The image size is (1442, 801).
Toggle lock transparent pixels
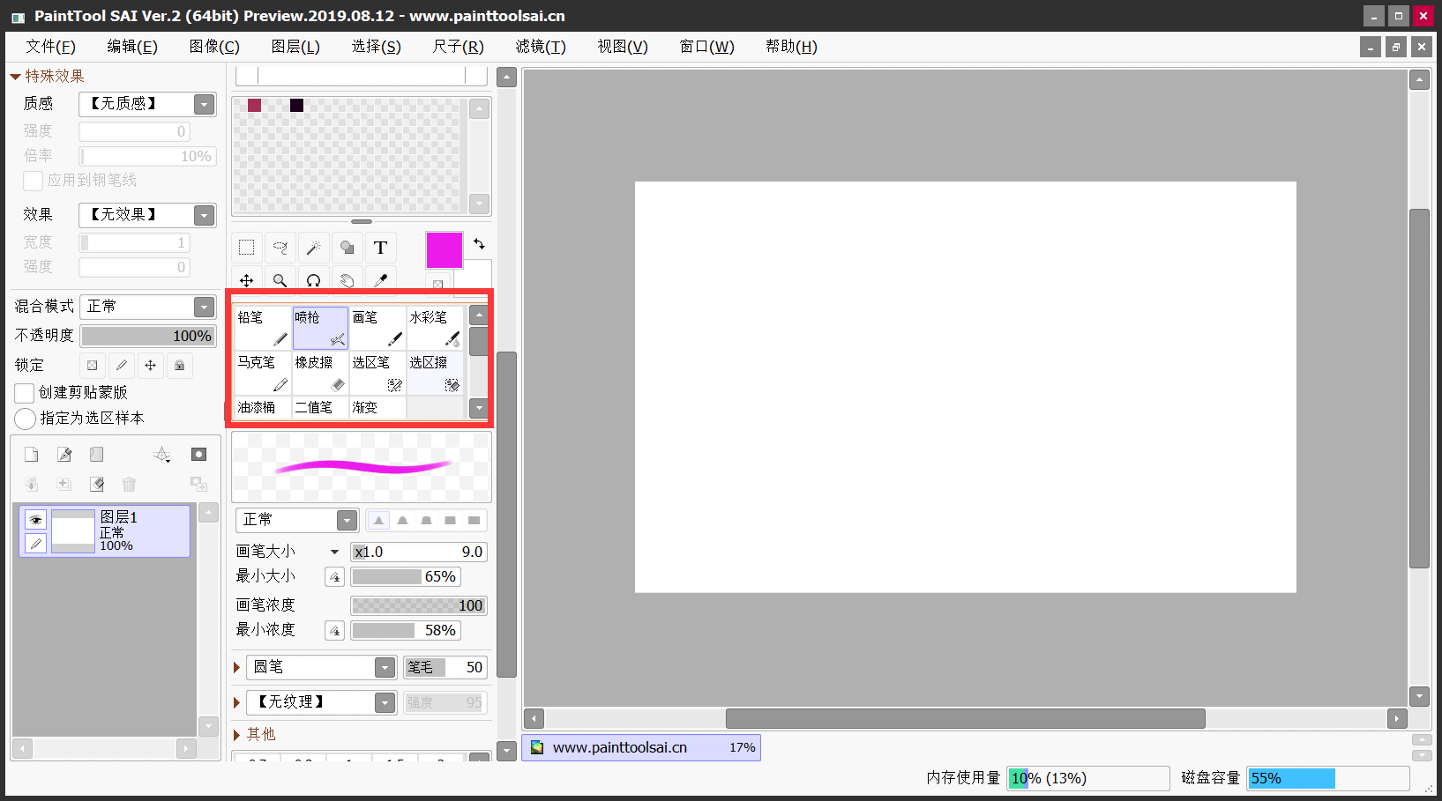[93, 366]
